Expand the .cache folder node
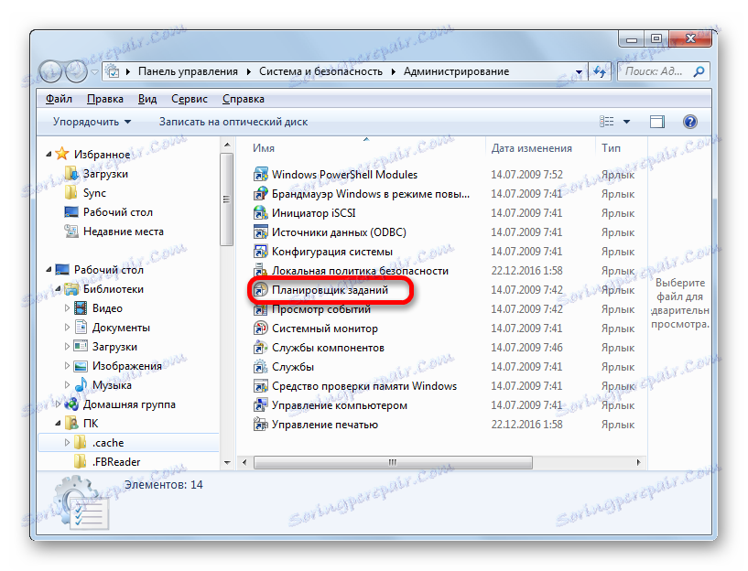This screenshot has width=748, height=571. point(67,442)
